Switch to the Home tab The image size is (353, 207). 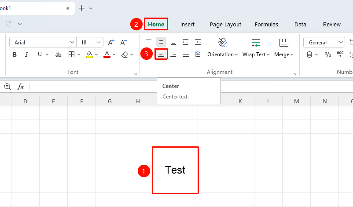tap(156, 24)
